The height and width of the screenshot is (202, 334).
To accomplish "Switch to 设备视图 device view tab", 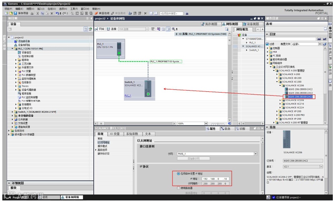I will 251,24.
